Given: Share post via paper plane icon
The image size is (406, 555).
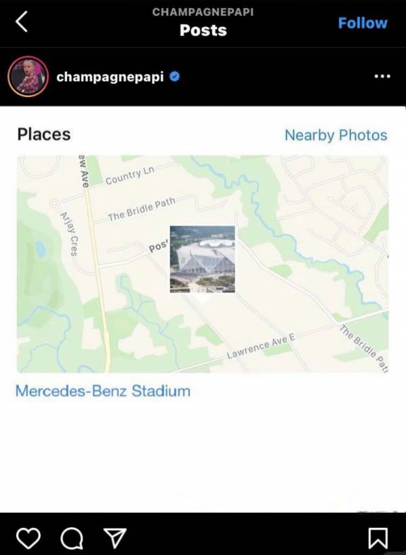Looking at the screenshot, I should (115, 538).
